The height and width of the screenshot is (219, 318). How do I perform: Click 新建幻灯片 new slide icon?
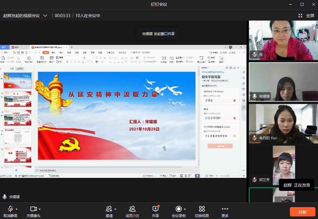[42, 58]
